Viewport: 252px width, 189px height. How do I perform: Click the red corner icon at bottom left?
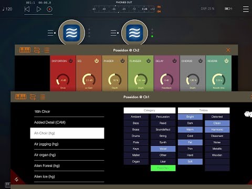pyautogui.click(x=16, y=180)
